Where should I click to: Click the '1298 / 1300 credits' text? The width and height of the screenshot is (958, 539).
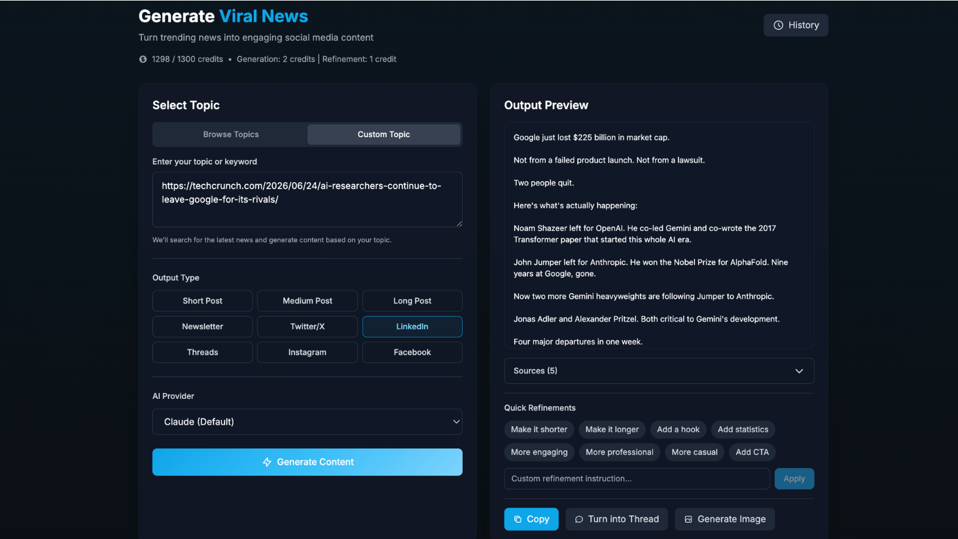coord(187,59)
